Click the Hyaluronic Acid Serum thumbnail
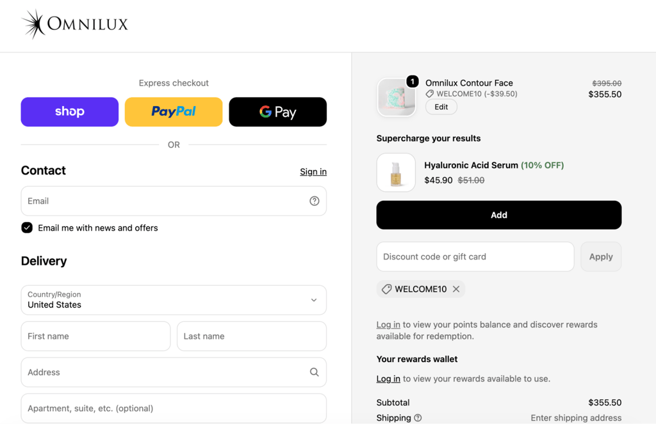 pyautogui.click(x=396, y=173)
